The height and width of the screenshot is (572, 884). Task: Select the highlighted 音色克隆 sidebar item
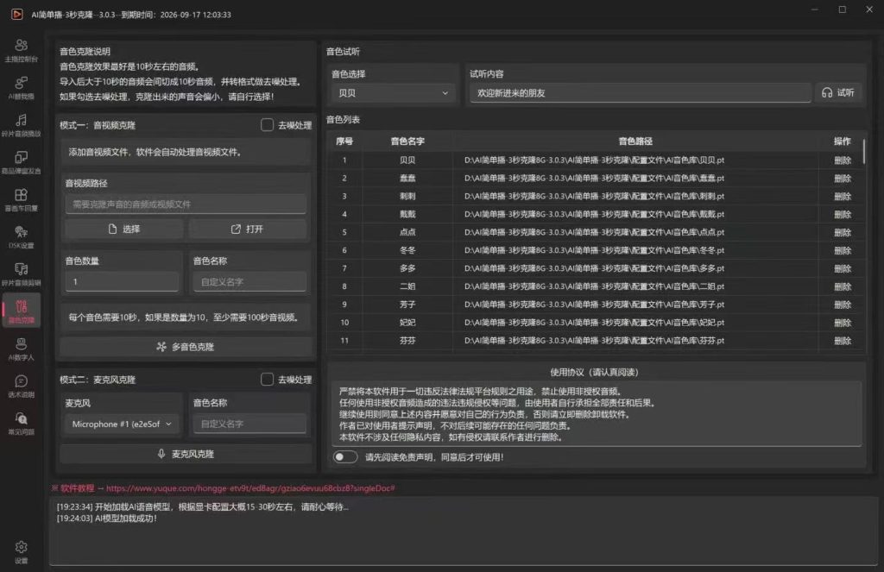tap(22, 311)
